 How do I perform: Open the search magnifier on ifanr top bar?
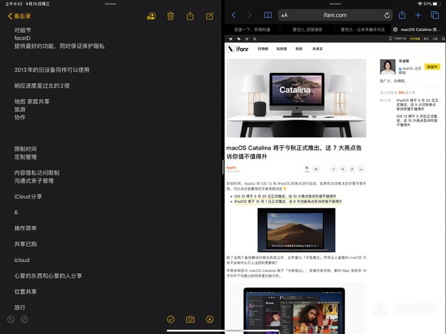[443, 39]
